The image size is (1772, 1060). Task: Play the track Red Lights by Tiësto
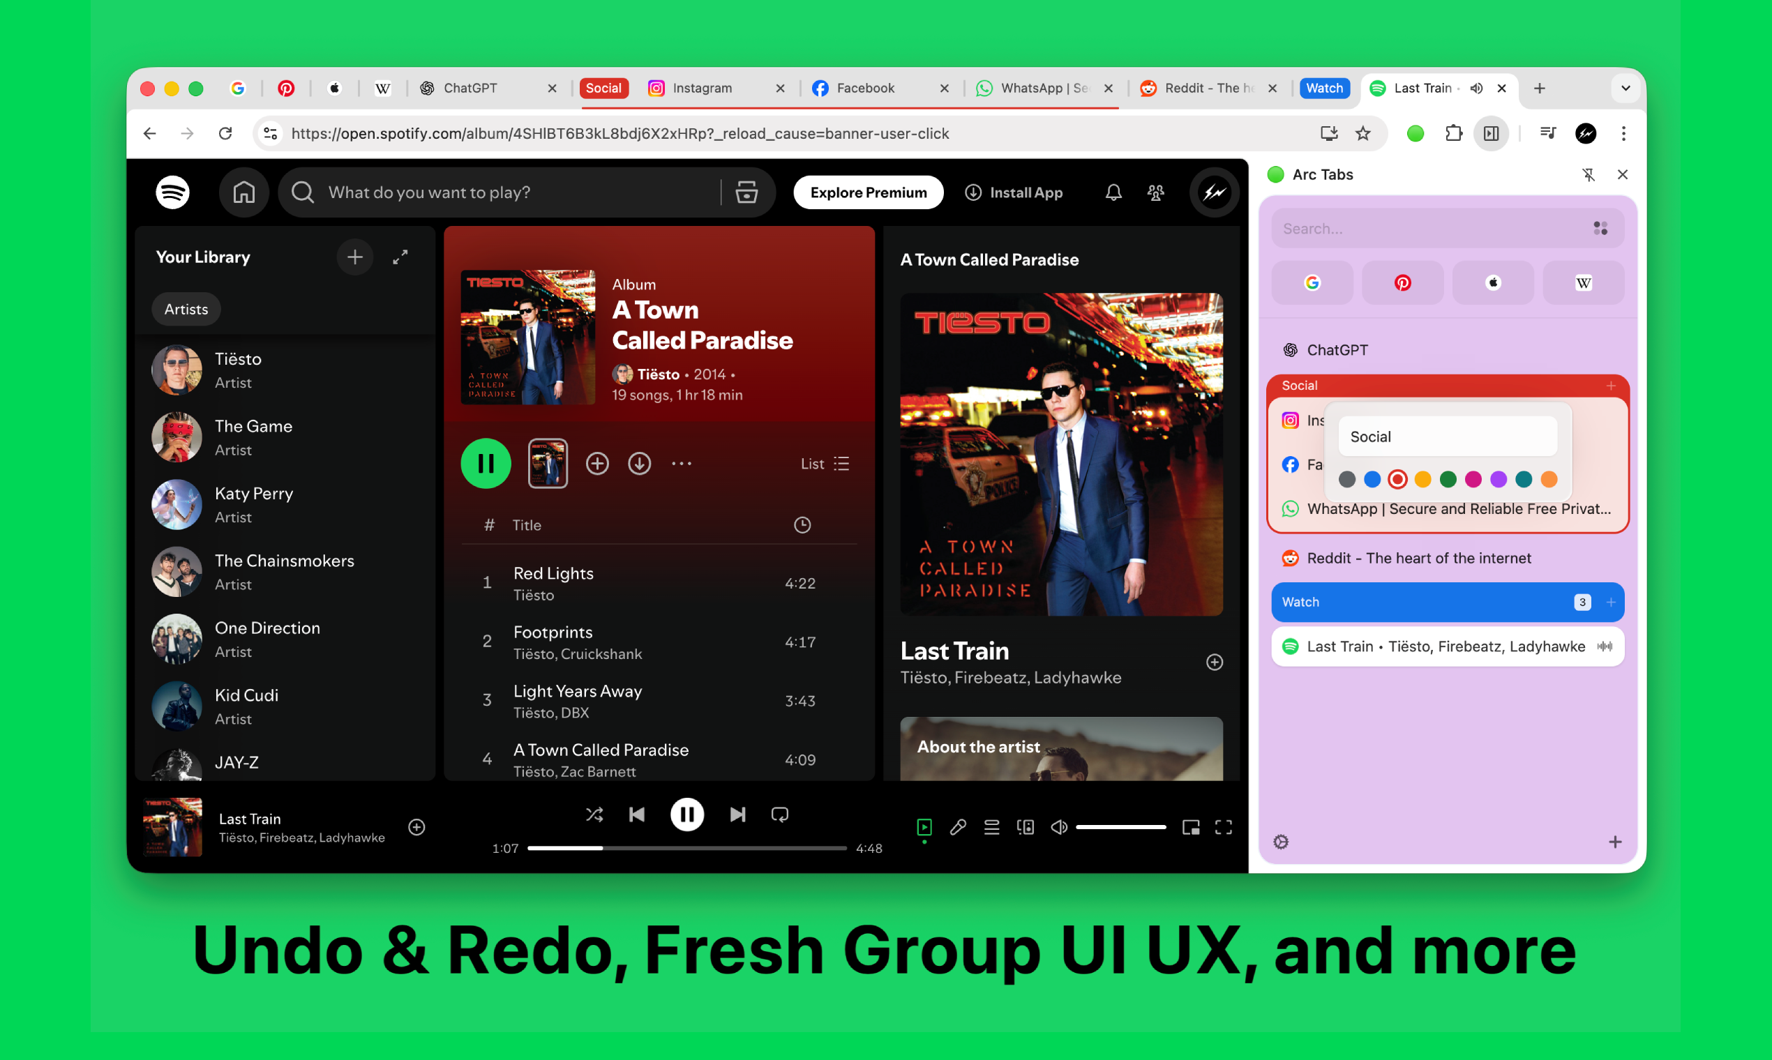pyautogui.click(x=554, y=573)
